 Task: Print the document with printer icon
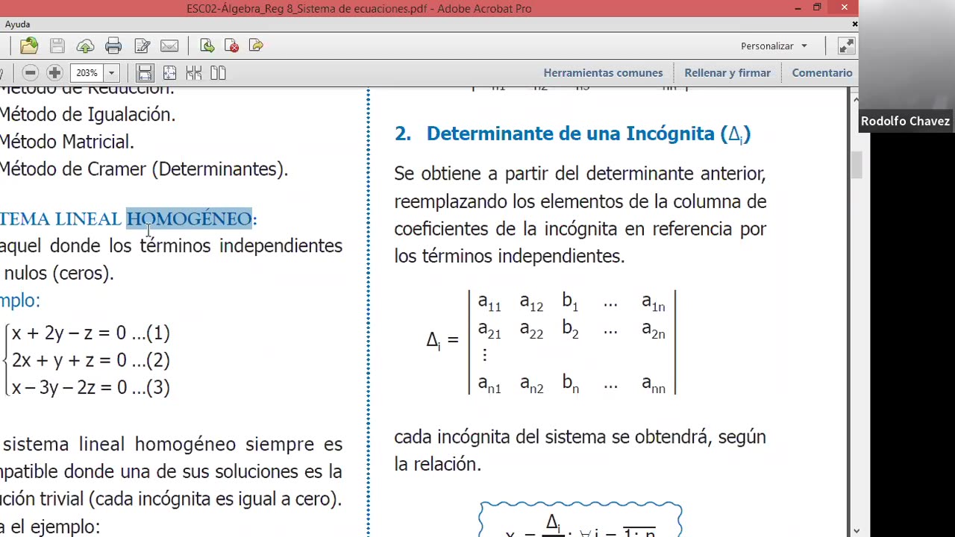[113, 46]
